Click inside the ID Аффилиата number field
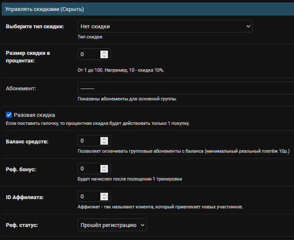Viewport: 294px width, 240px height. pos(89,197)
